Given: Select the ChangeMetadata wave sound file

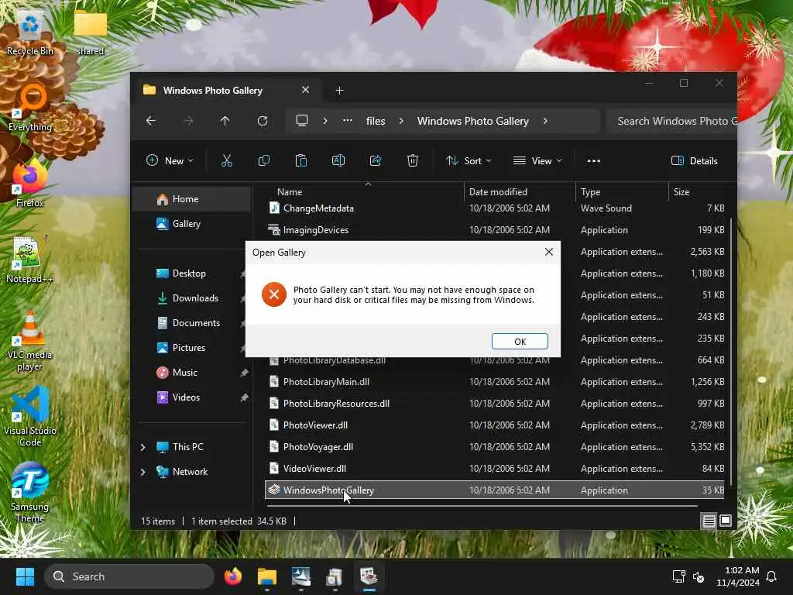Looking at the screenshot, I should [x=495, y=208].
